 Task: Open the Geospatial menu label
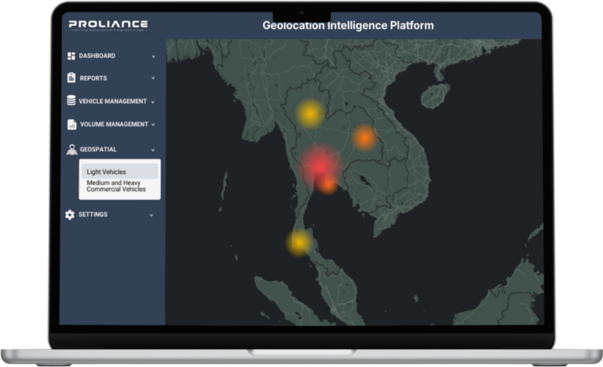98,149
